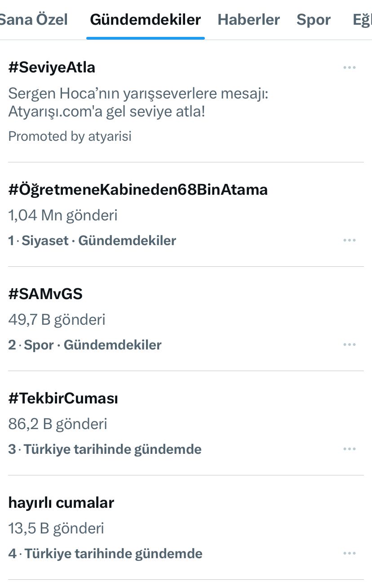The image size is (372, 582).
Task: Select the Gündemdekiler tab
Action: [146, 20]
